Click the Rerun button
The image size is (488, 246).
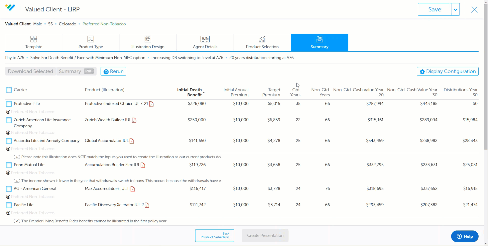(x=113, y=71)
